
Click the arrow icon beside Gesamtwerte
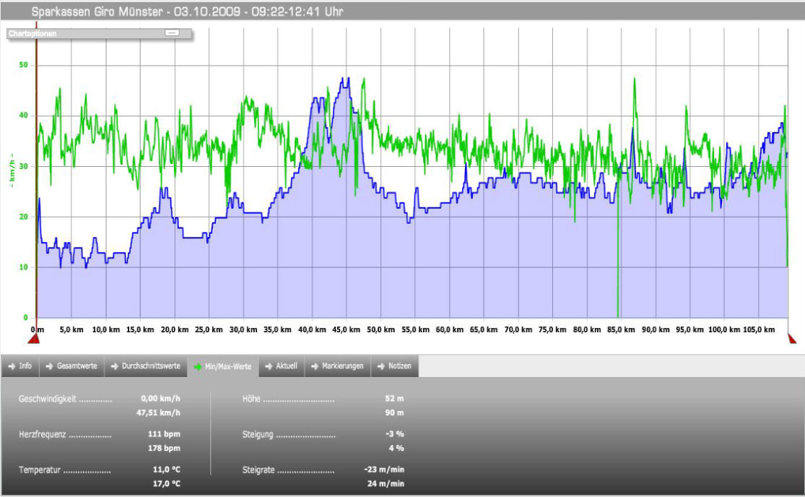click(x=49, y=366)
